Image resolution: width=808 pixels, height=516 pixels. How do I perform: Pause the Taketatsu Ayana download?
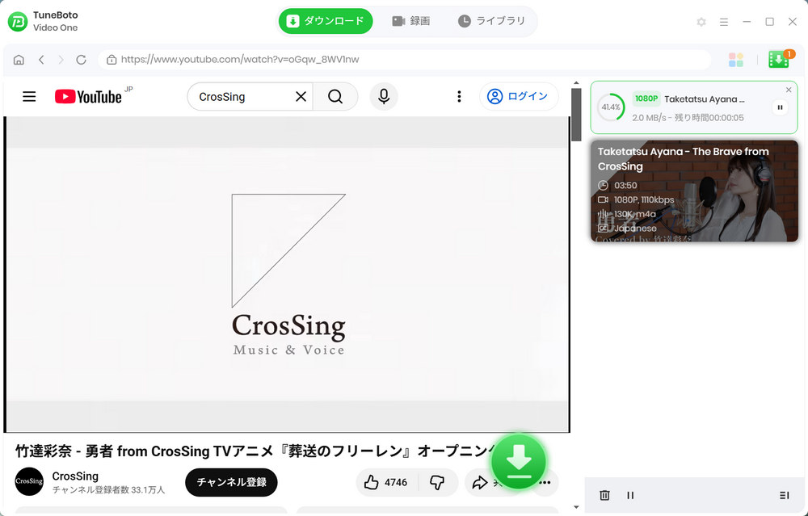point(781,107)
